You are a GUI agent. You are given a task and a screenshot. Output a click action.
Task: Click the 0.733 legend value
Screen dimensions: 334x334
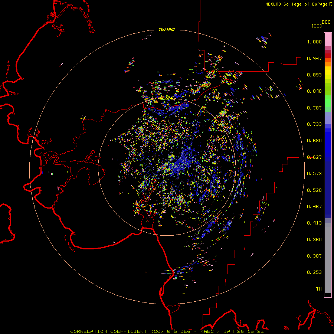coord(314,124)
